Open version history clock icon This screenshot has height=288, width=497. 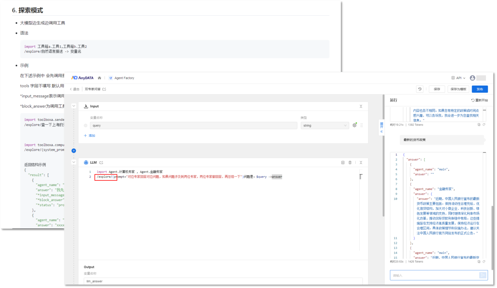[420, 89]
